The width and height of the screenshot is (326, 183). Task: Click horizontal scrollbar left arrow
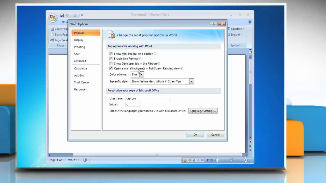pos(50,155)
